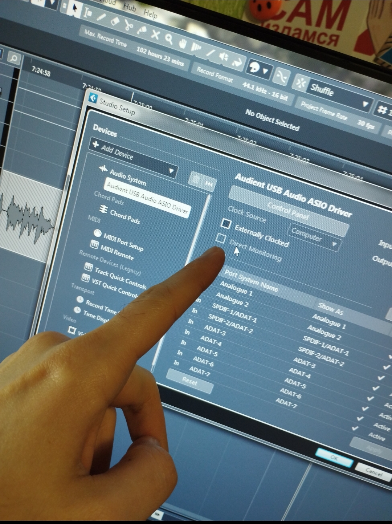Viewport: 392px width, 524px height.
Task: Pick the Draw pencil tool
Action: click(101, 17)
